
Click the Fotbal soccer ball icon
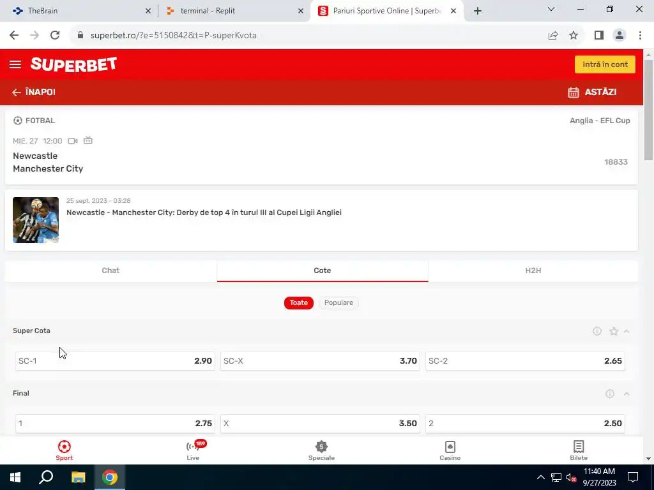[x=17, y=121]
